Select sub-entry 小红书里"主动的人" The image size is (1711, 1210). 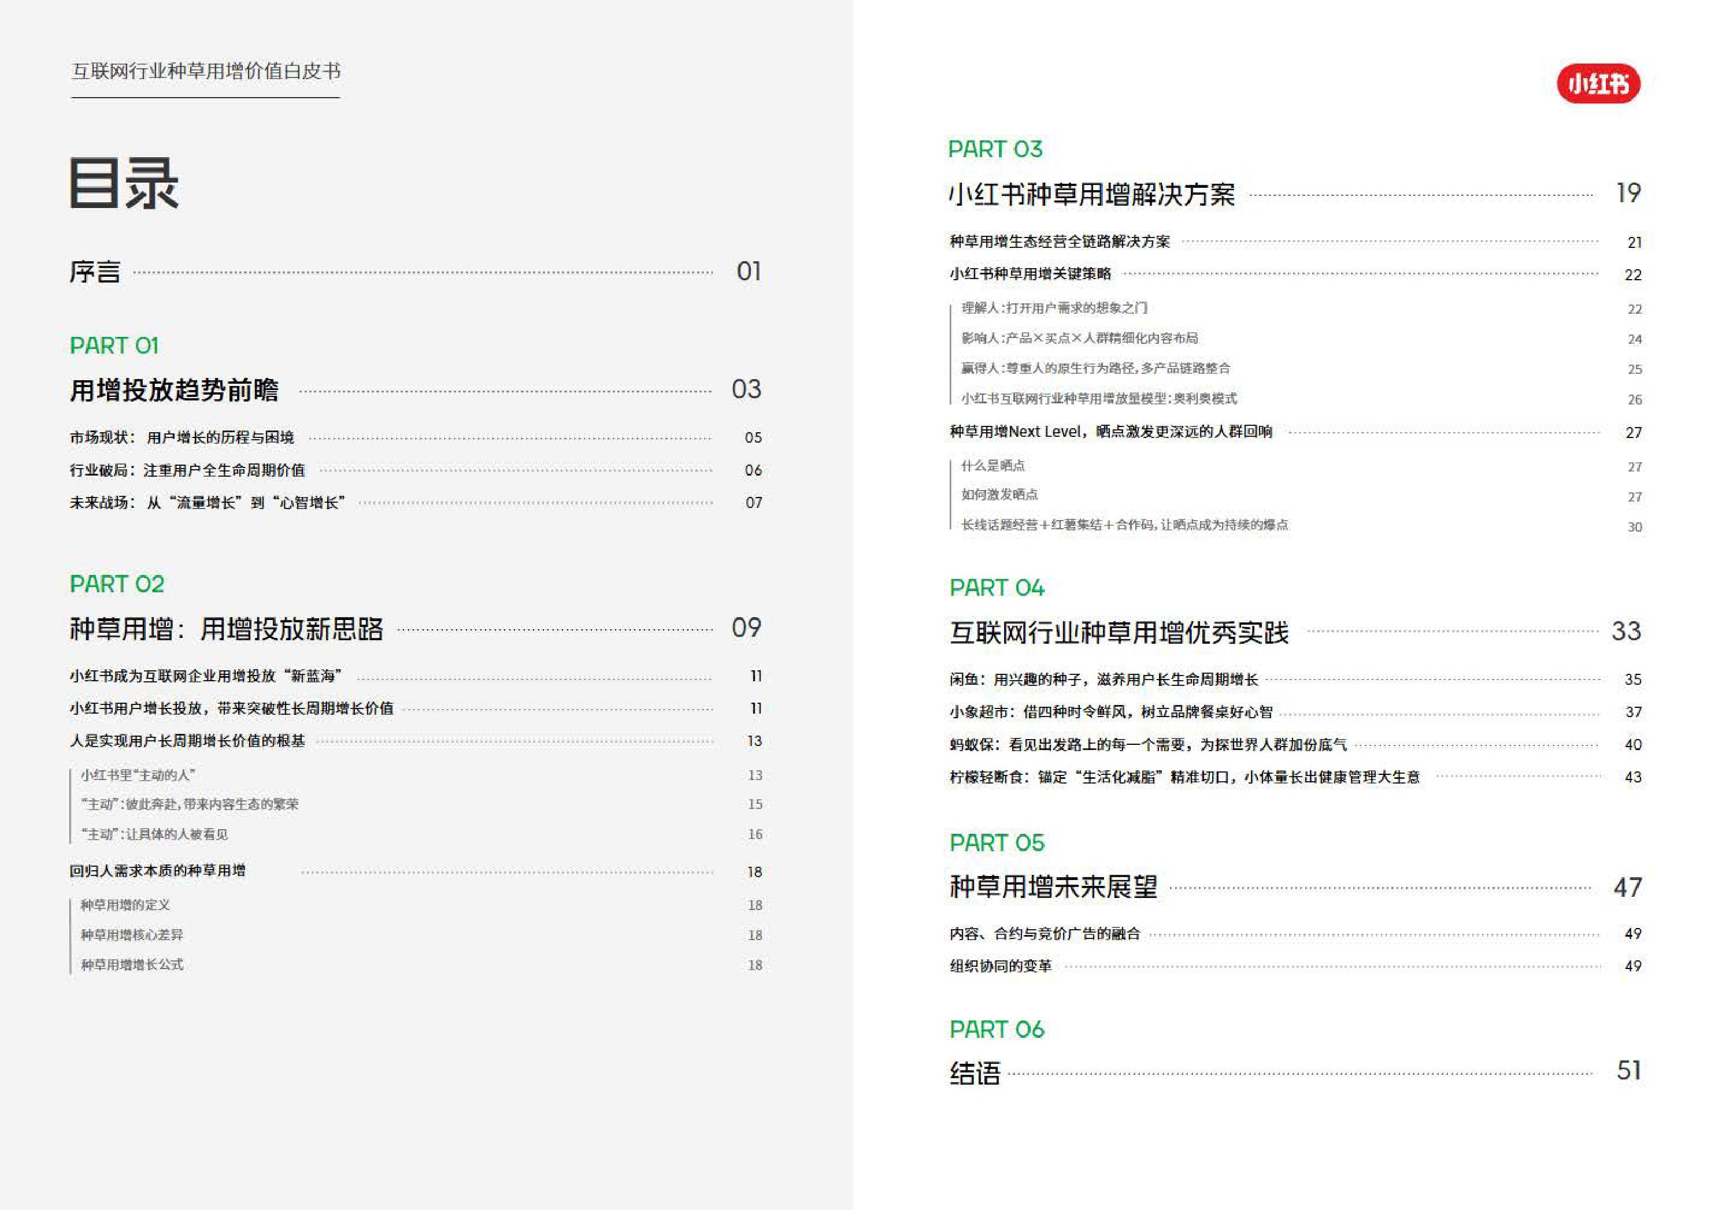coord(138,775)
